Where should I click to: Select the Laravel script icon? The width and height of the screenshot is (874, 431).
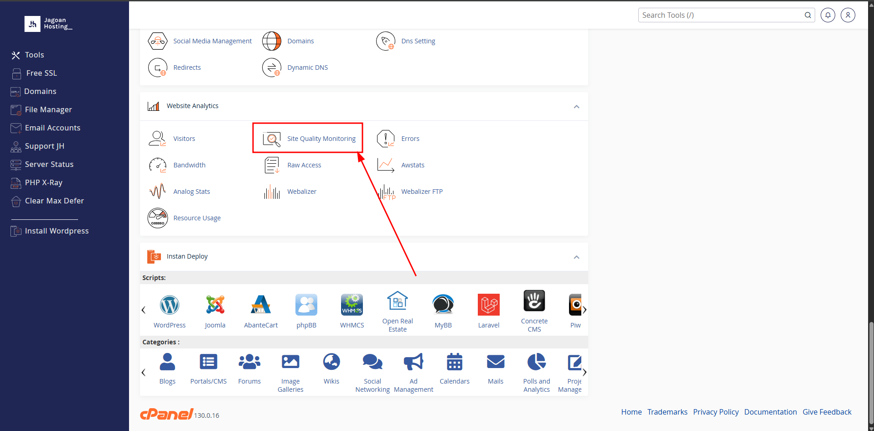click(488, 305)
